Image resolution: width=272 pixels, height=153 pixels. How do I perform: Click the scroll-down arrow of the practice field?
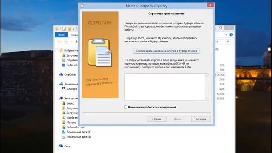pyautogui.click(x=207, y=98)
